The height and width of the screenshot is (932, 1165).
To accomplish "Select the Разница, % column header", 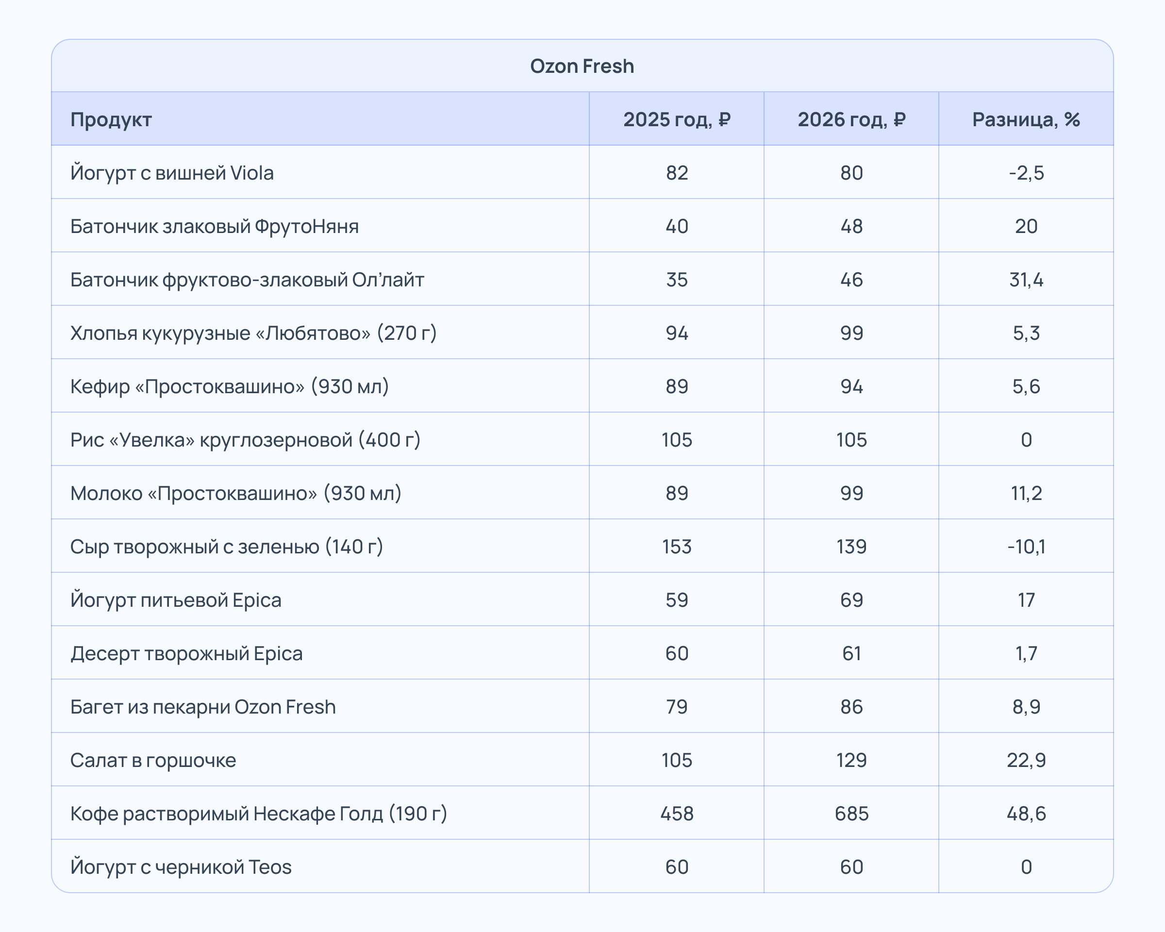I will click(1026, 119).
